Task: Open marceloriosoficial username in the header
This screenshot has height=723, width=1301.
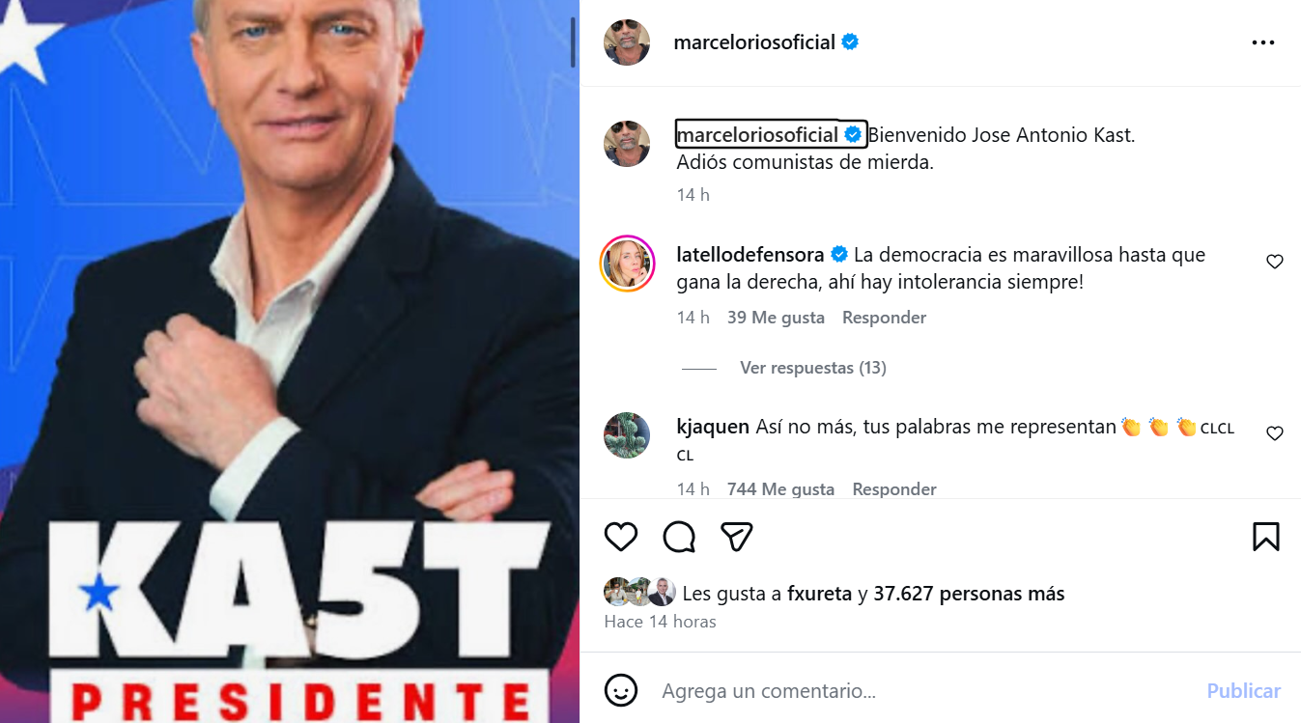Action: click(754, 42)
